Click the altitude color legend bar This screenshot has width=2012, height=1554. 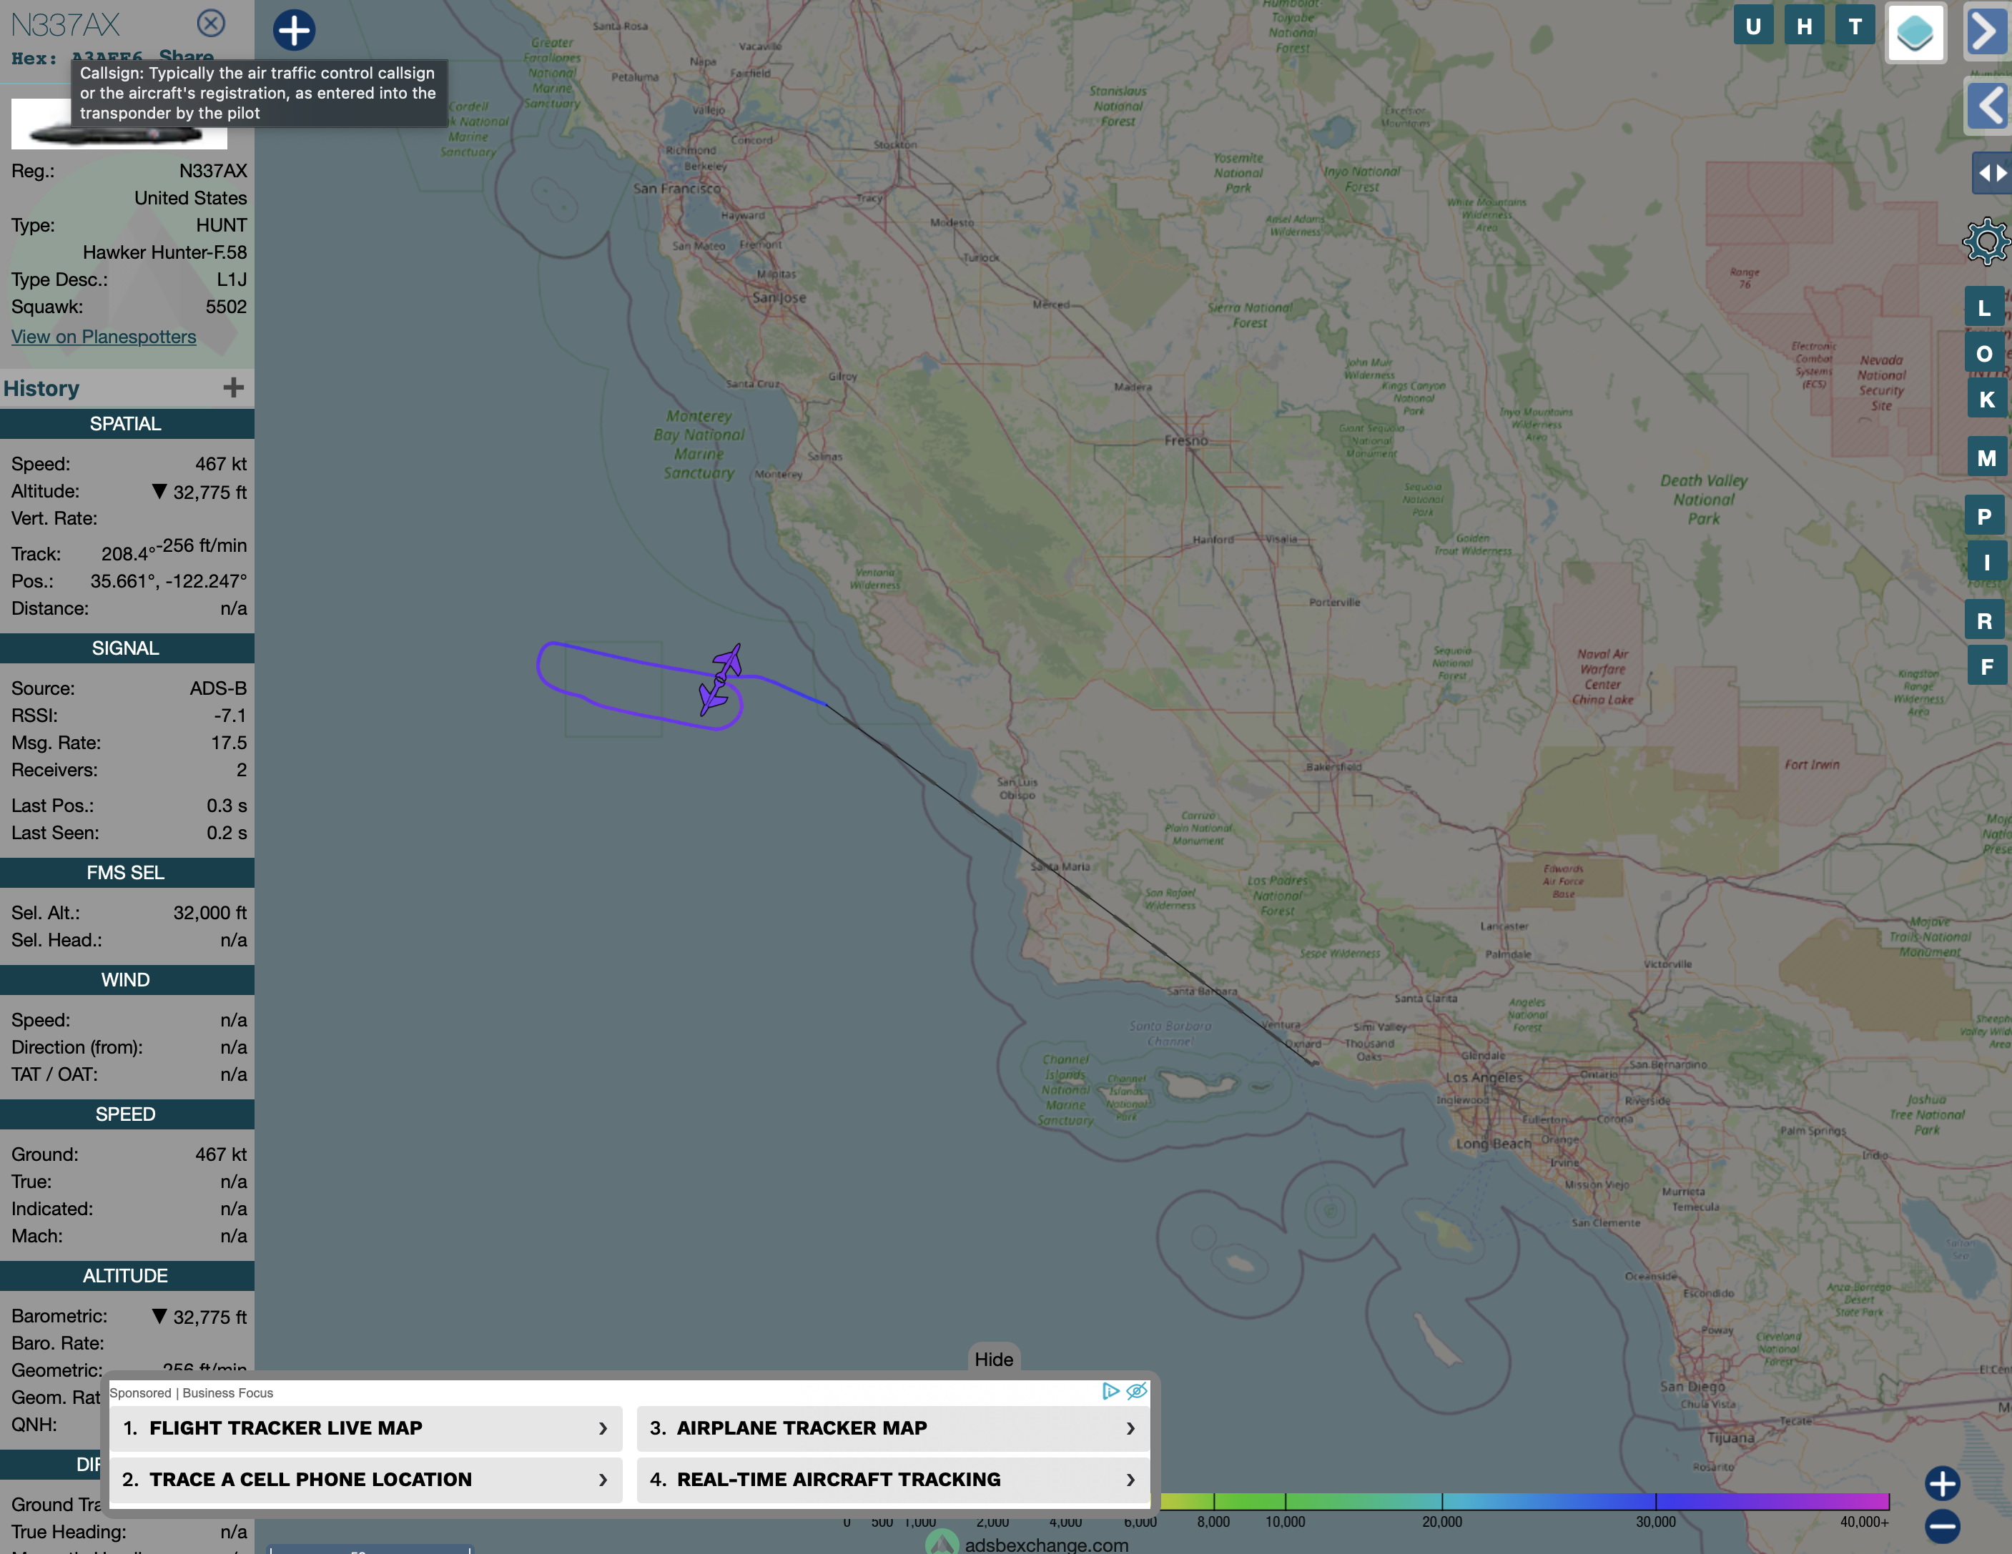1524,1502
